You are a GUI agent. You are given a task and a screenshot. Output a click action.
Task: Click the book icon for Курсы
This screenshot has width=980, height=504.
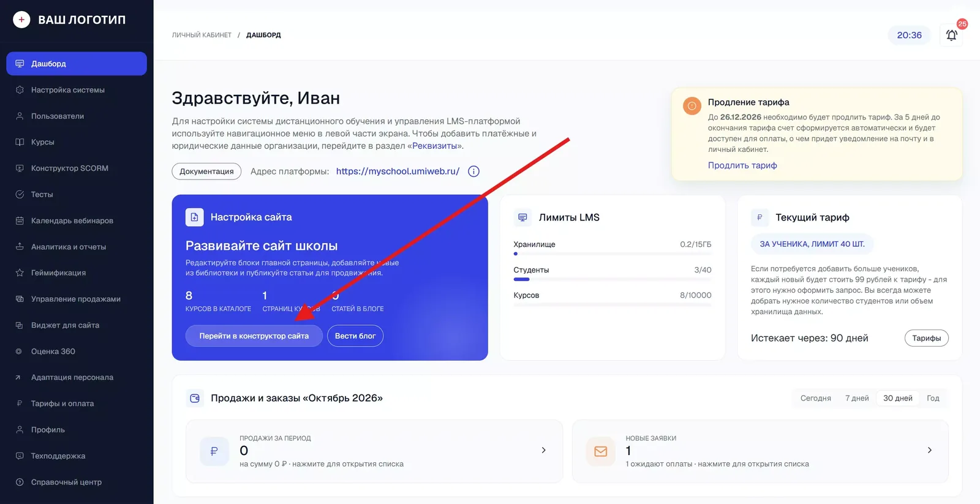point(20,142)
